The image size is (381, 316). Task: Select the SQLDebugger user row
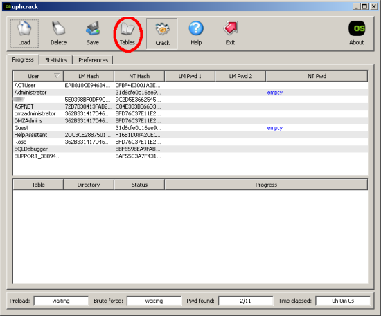coord(190,149)
